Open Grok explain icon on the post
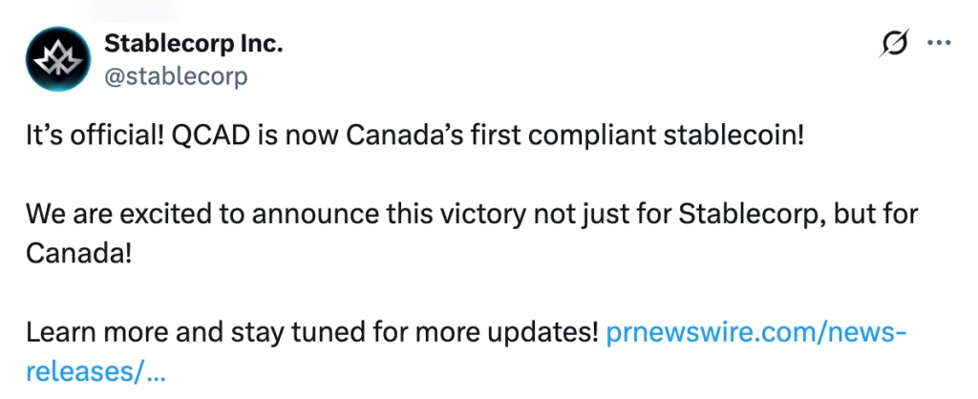Screen dimensions: 978x399 (895, 44)
